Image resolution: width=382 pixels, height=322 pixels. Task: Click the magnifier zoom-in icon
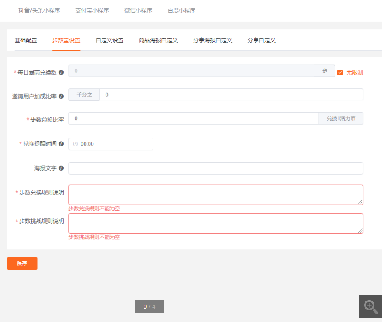[x=370, y=307]
